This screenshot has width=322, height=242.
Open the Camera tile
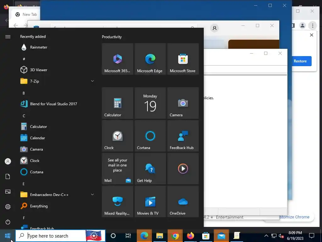[183, 103]
